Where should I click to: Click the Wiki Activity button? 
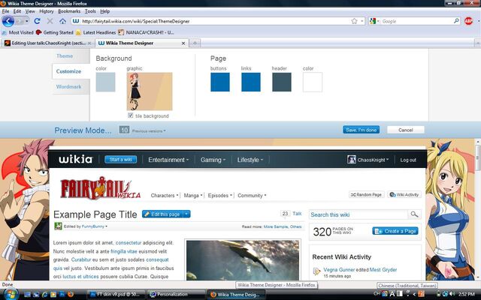coord(404,195)
